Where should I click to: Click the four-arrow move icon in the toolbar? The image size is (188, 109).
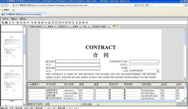pyautogui.click(x=28, y=22)
